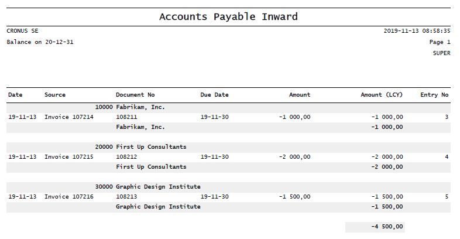Viewport: 460px width, 239px height.
Task: Select the Graphic Design Institute subtotal label
Action: pyautogui.click(x=158, y=207)
